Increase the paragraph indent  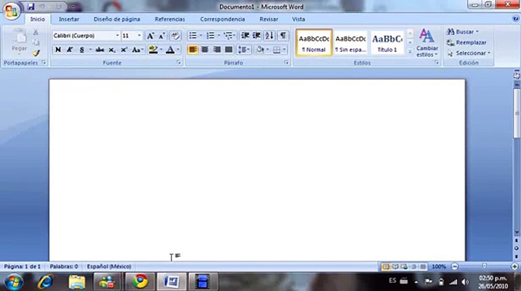[256, 36]
